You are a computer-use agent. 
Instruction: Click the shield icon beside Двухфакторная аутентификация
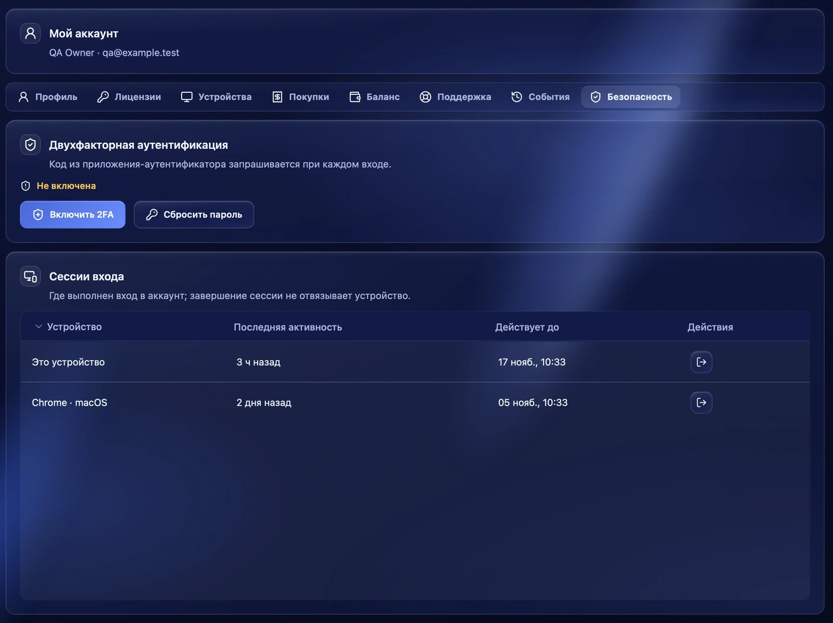(x=30, y=145)
